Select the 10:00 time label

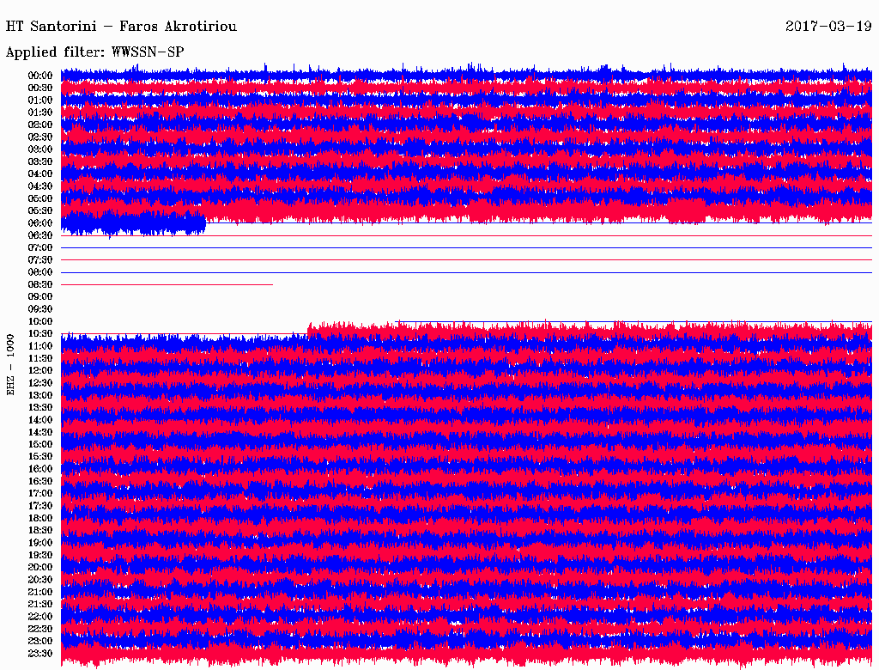tap(40, 321)
